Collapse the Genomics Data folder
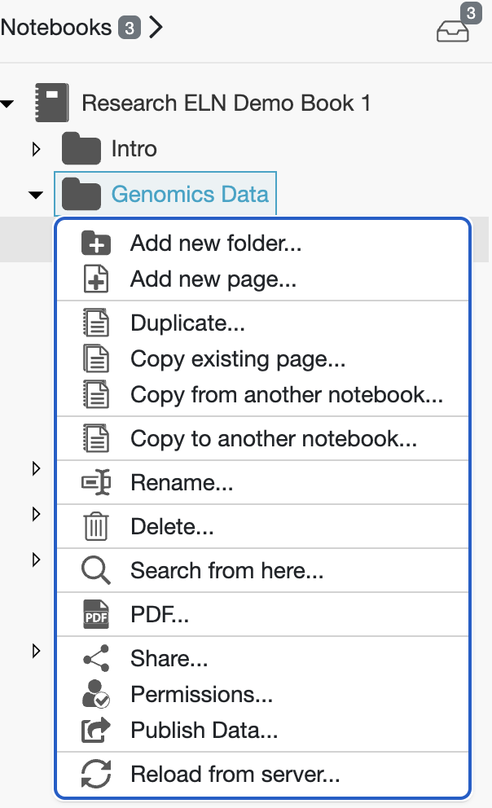 point(36,195)
